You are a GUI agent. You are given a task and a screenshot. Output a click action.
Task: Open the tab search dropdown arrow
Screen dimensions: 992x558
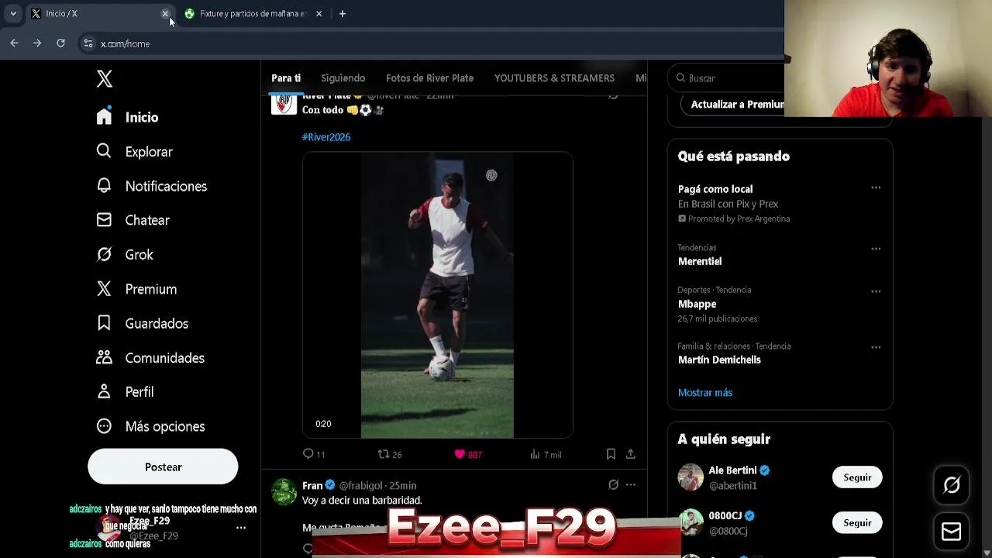(x=13, y=13)
